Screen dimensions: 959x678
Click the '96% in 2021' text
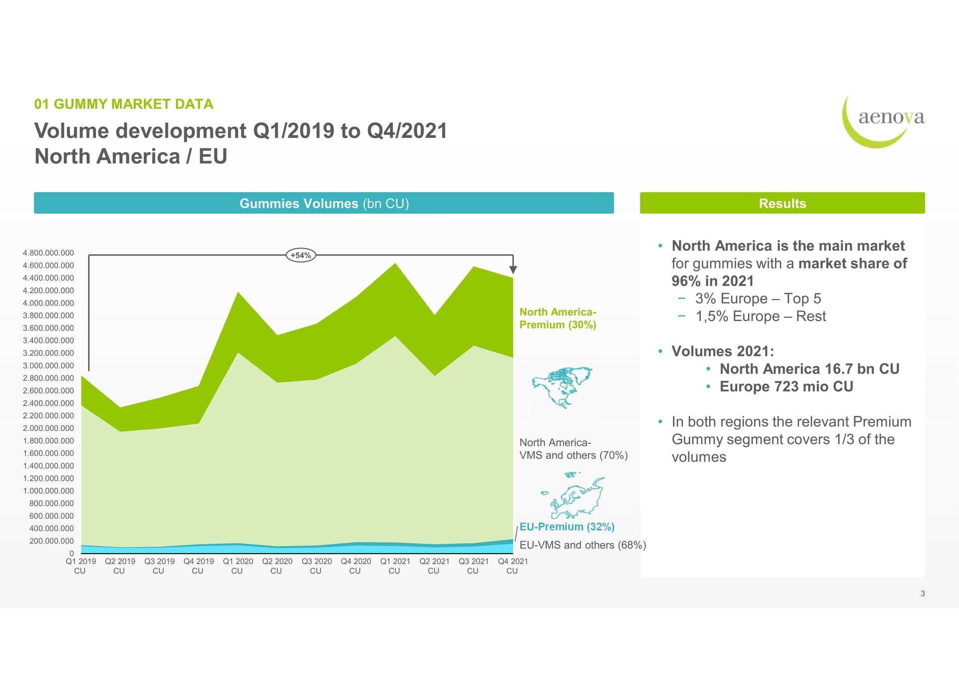point(712,281)
